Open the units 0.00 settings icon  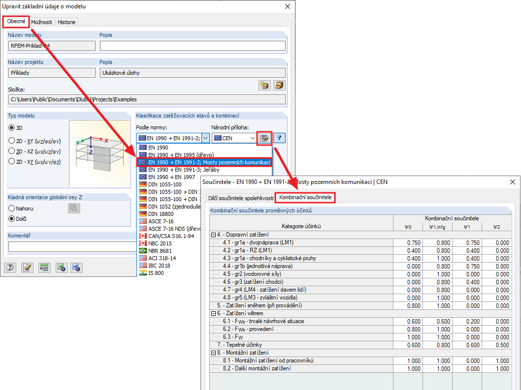pyautogui.click(x=44, y=268)
